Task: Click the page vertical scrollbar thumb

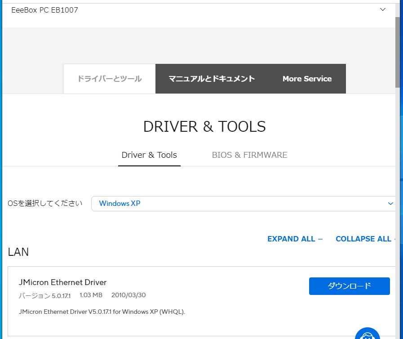Action: (398, 52)
